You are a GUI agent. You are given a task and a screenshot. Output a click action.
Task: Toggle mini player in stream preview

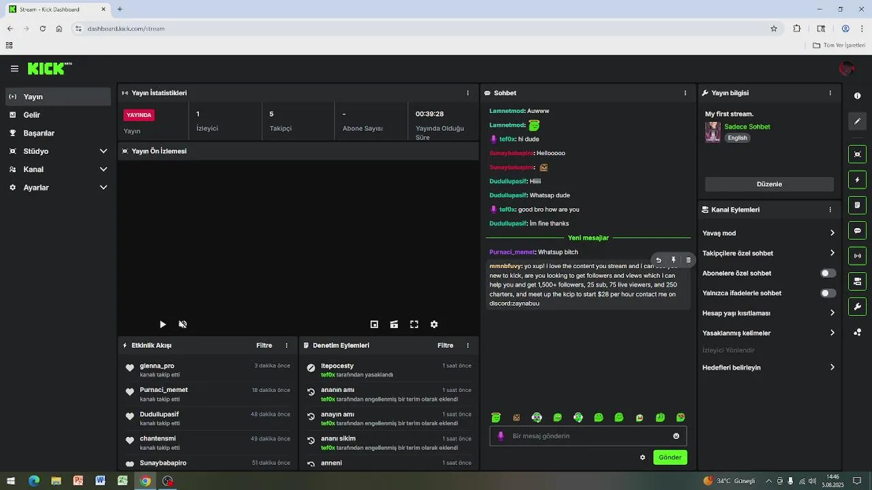(x=374, y=325)
